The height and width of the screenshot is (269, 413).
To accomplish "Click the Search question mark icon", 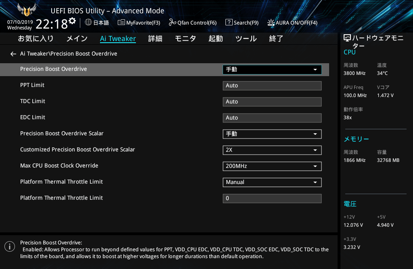I will tap(229, 23).
